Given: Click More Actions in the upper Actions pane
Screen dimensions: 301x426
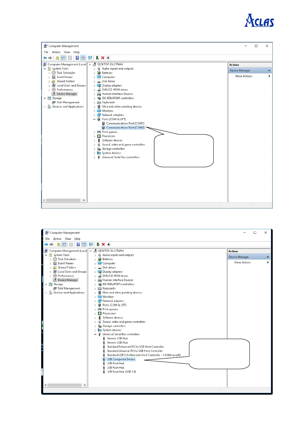Looking at the screenshot, I should tap(244, 76).
